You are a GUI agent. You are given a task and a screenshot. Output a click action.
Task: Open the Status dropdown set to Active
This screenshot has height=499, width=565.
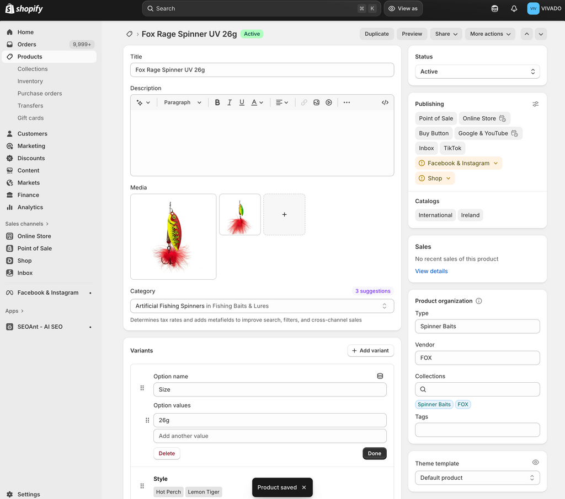[x=477, y=72]
